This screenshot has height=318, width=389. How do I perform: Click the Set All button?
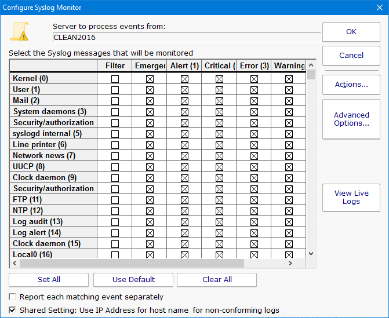tap(49, 280)
